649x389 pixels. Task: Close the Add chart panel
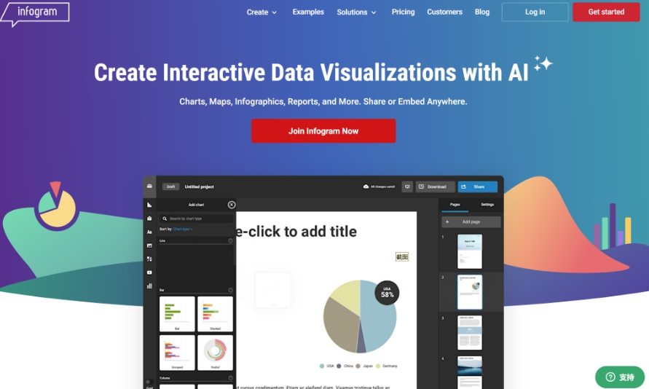point(232,205)
